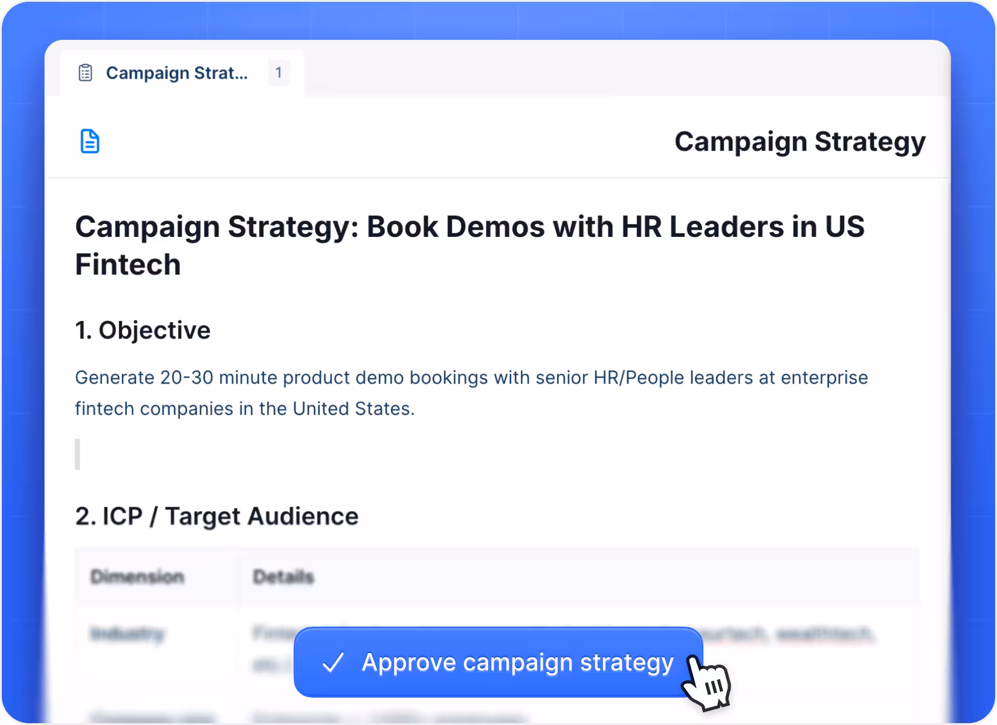Click the Approve campaign strategy button
This screenshot has width=997, height=725.
tap(498, 662)
